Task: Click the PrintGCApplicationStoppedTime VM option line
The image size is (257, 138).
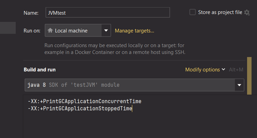Action: pyautogui.click(x=80, y=109)
